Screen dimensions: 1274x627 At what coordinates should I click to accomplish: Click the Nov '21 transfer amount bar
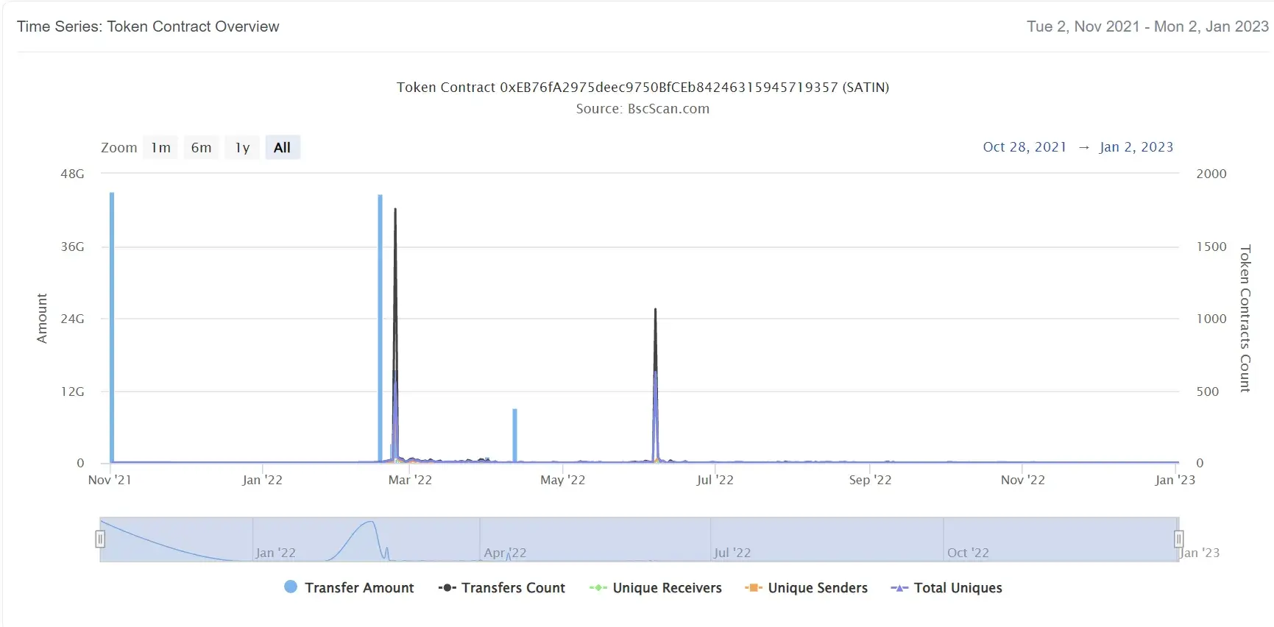pyautogui.click(x=112, y=327)
